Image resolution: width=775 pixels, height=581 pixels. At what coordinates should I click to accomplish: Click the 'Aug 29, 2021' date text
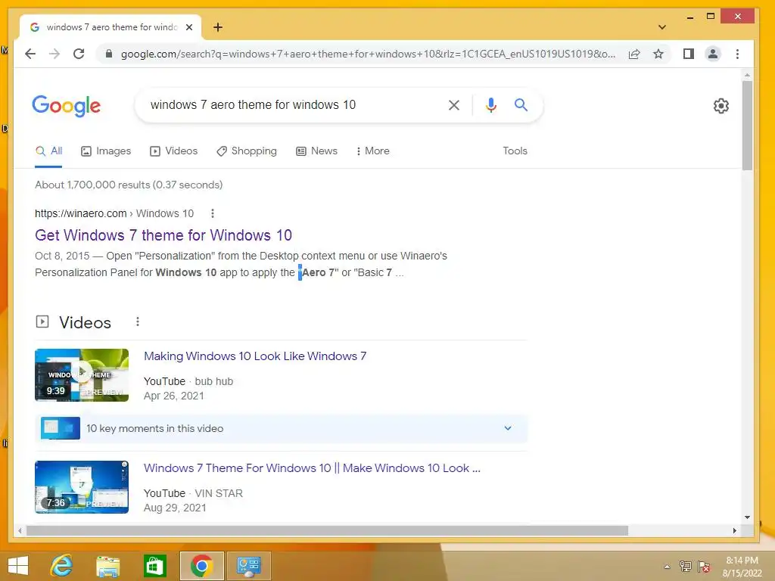point(175,508)
